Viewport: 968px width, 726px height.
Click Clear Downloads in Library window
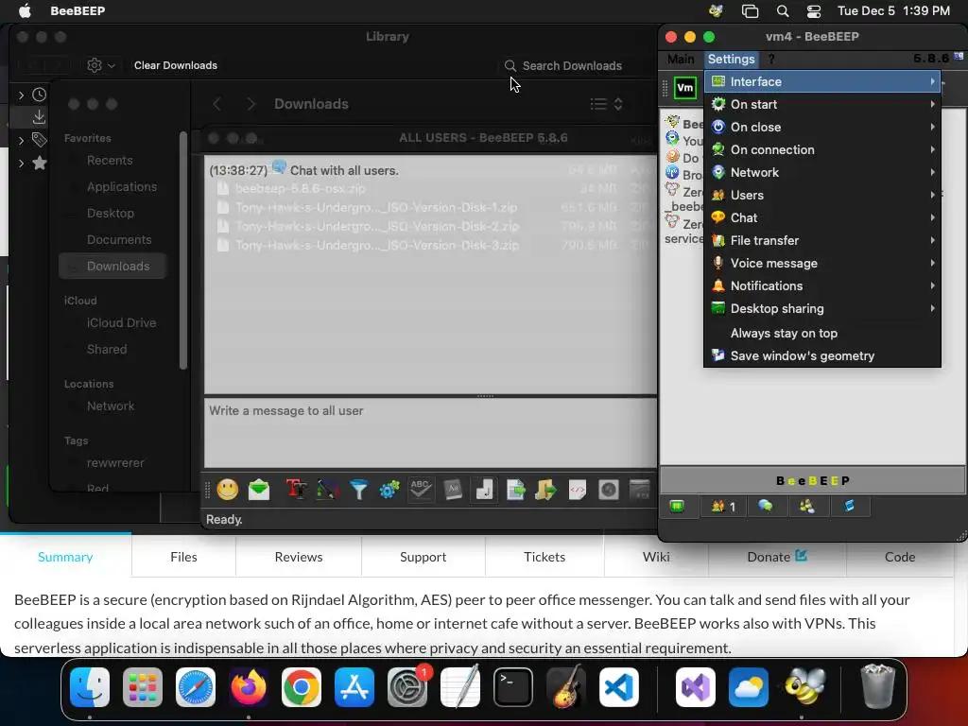pos(176,65)
